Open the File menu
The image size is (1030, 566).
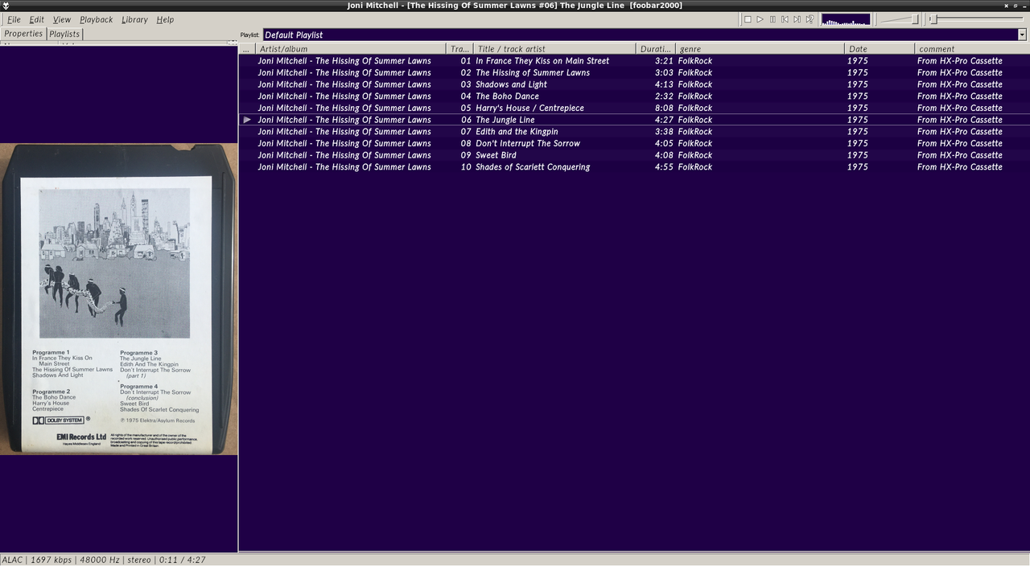pos(14,19)
